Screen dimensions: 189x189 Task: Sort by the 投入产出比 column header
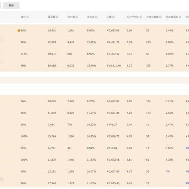click(133, 17)
